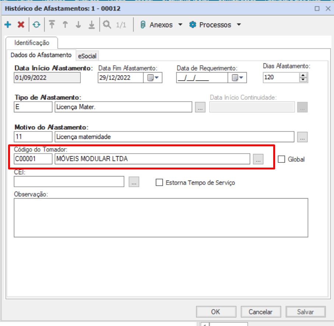Click the MÓVEIS MODULAR LTDA field
The height and width of the screenshot is (326, 334).
pyautogui.click(x=152, y=159)
